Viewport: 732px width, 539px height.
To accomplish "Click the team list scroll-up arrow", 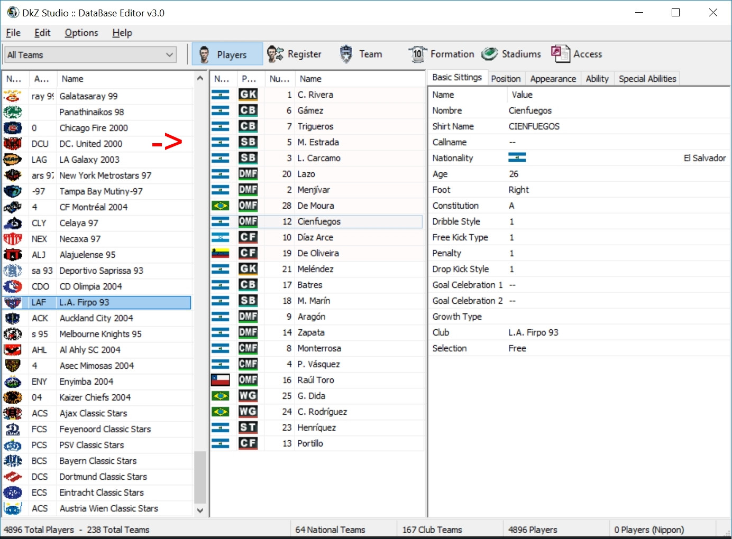I will [200, 78].
